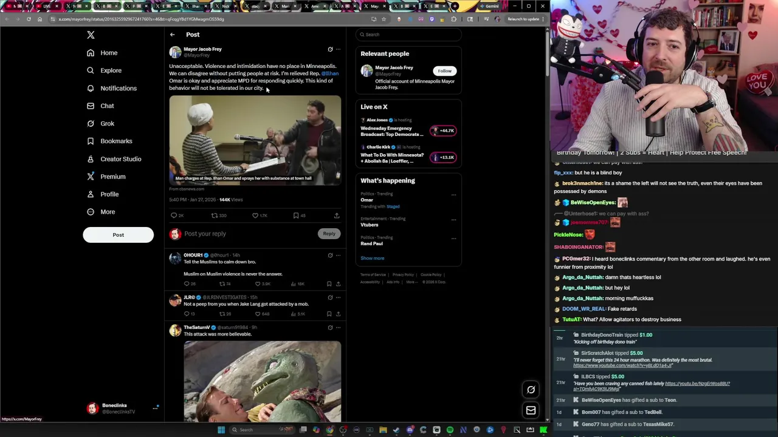Bookmark this page with the star icon
Screen dimensions: 778x437
(384, 19)
